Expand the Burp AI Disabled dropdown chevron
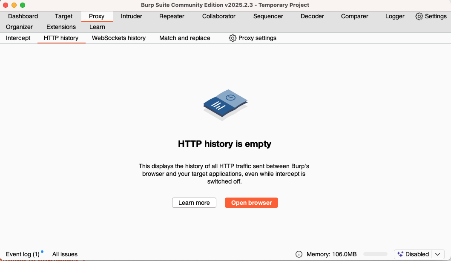Screen dimensions: 451x261 click(x=438, y=254)
